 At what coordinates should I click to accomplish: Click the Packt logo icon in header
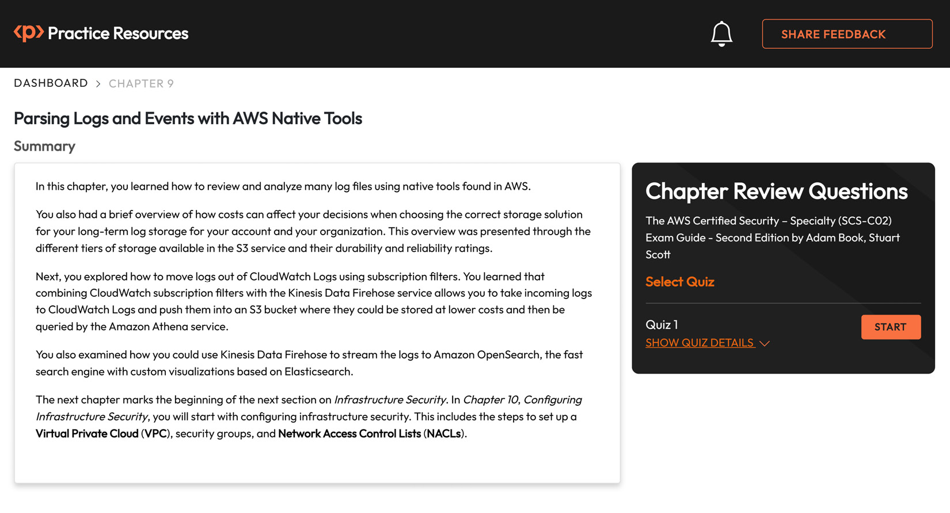pos(29,33)
